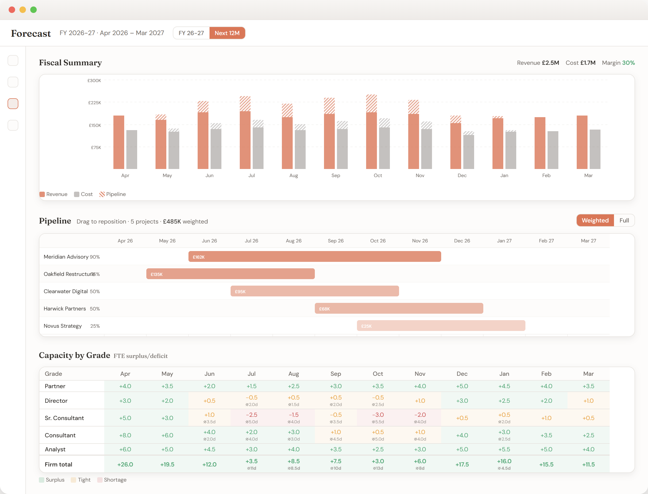
Task: Click the Clearwater Digital project name
Action: (66, 291)
